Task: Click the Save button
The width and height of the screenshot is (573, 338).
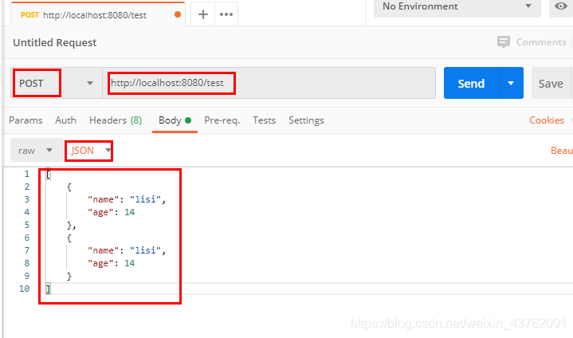Action: 551,84
